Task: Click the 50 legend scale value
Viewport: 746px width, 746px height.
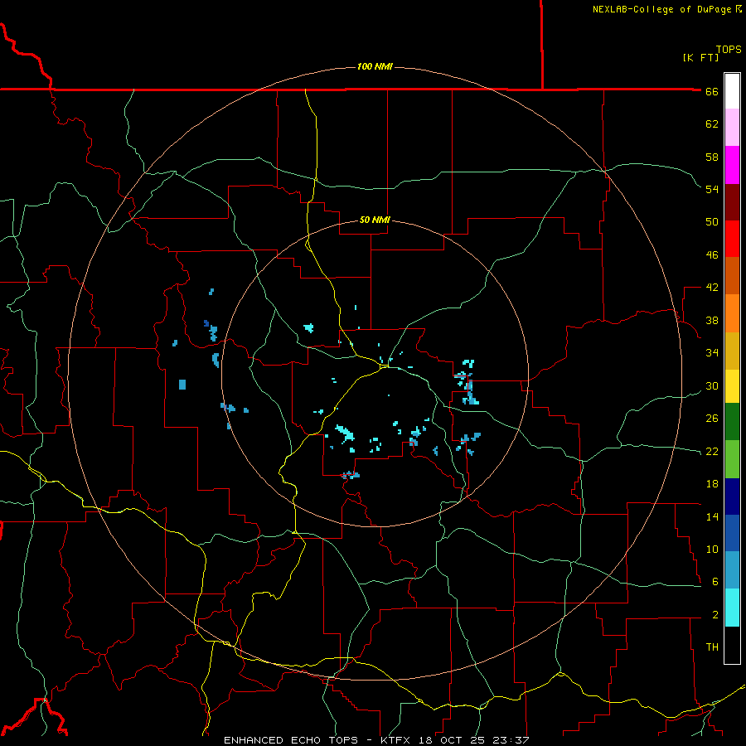Action: pos(712,221)
